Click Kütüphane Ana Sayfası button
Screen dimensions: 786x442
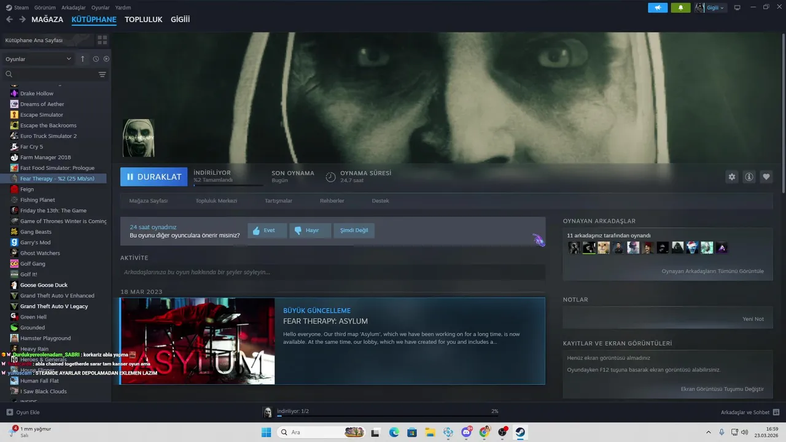pos(47,40)
